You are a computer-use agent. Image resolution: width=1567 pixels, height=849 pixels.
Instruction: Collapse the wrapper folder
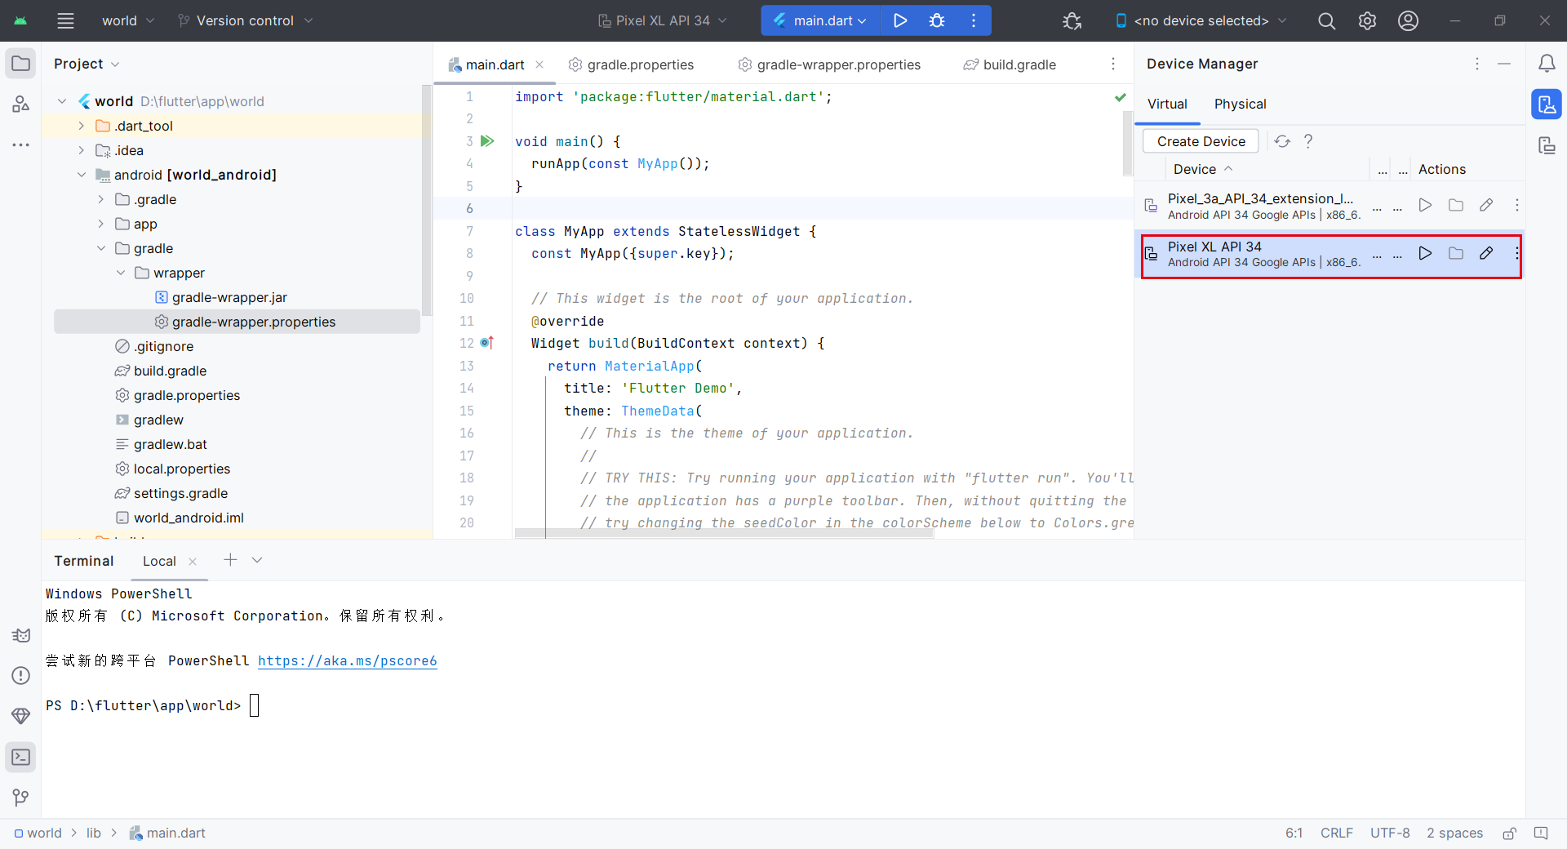[121, 273]
